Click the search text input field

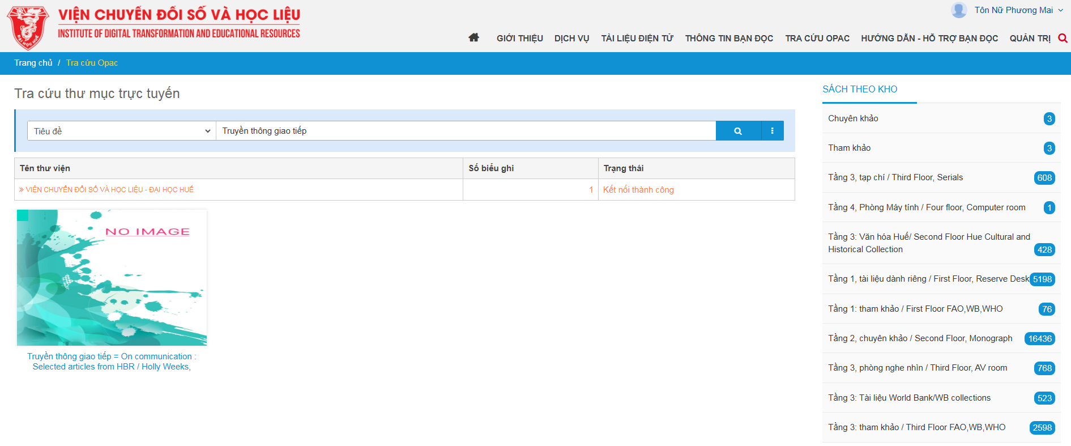(x=464, y=131)
